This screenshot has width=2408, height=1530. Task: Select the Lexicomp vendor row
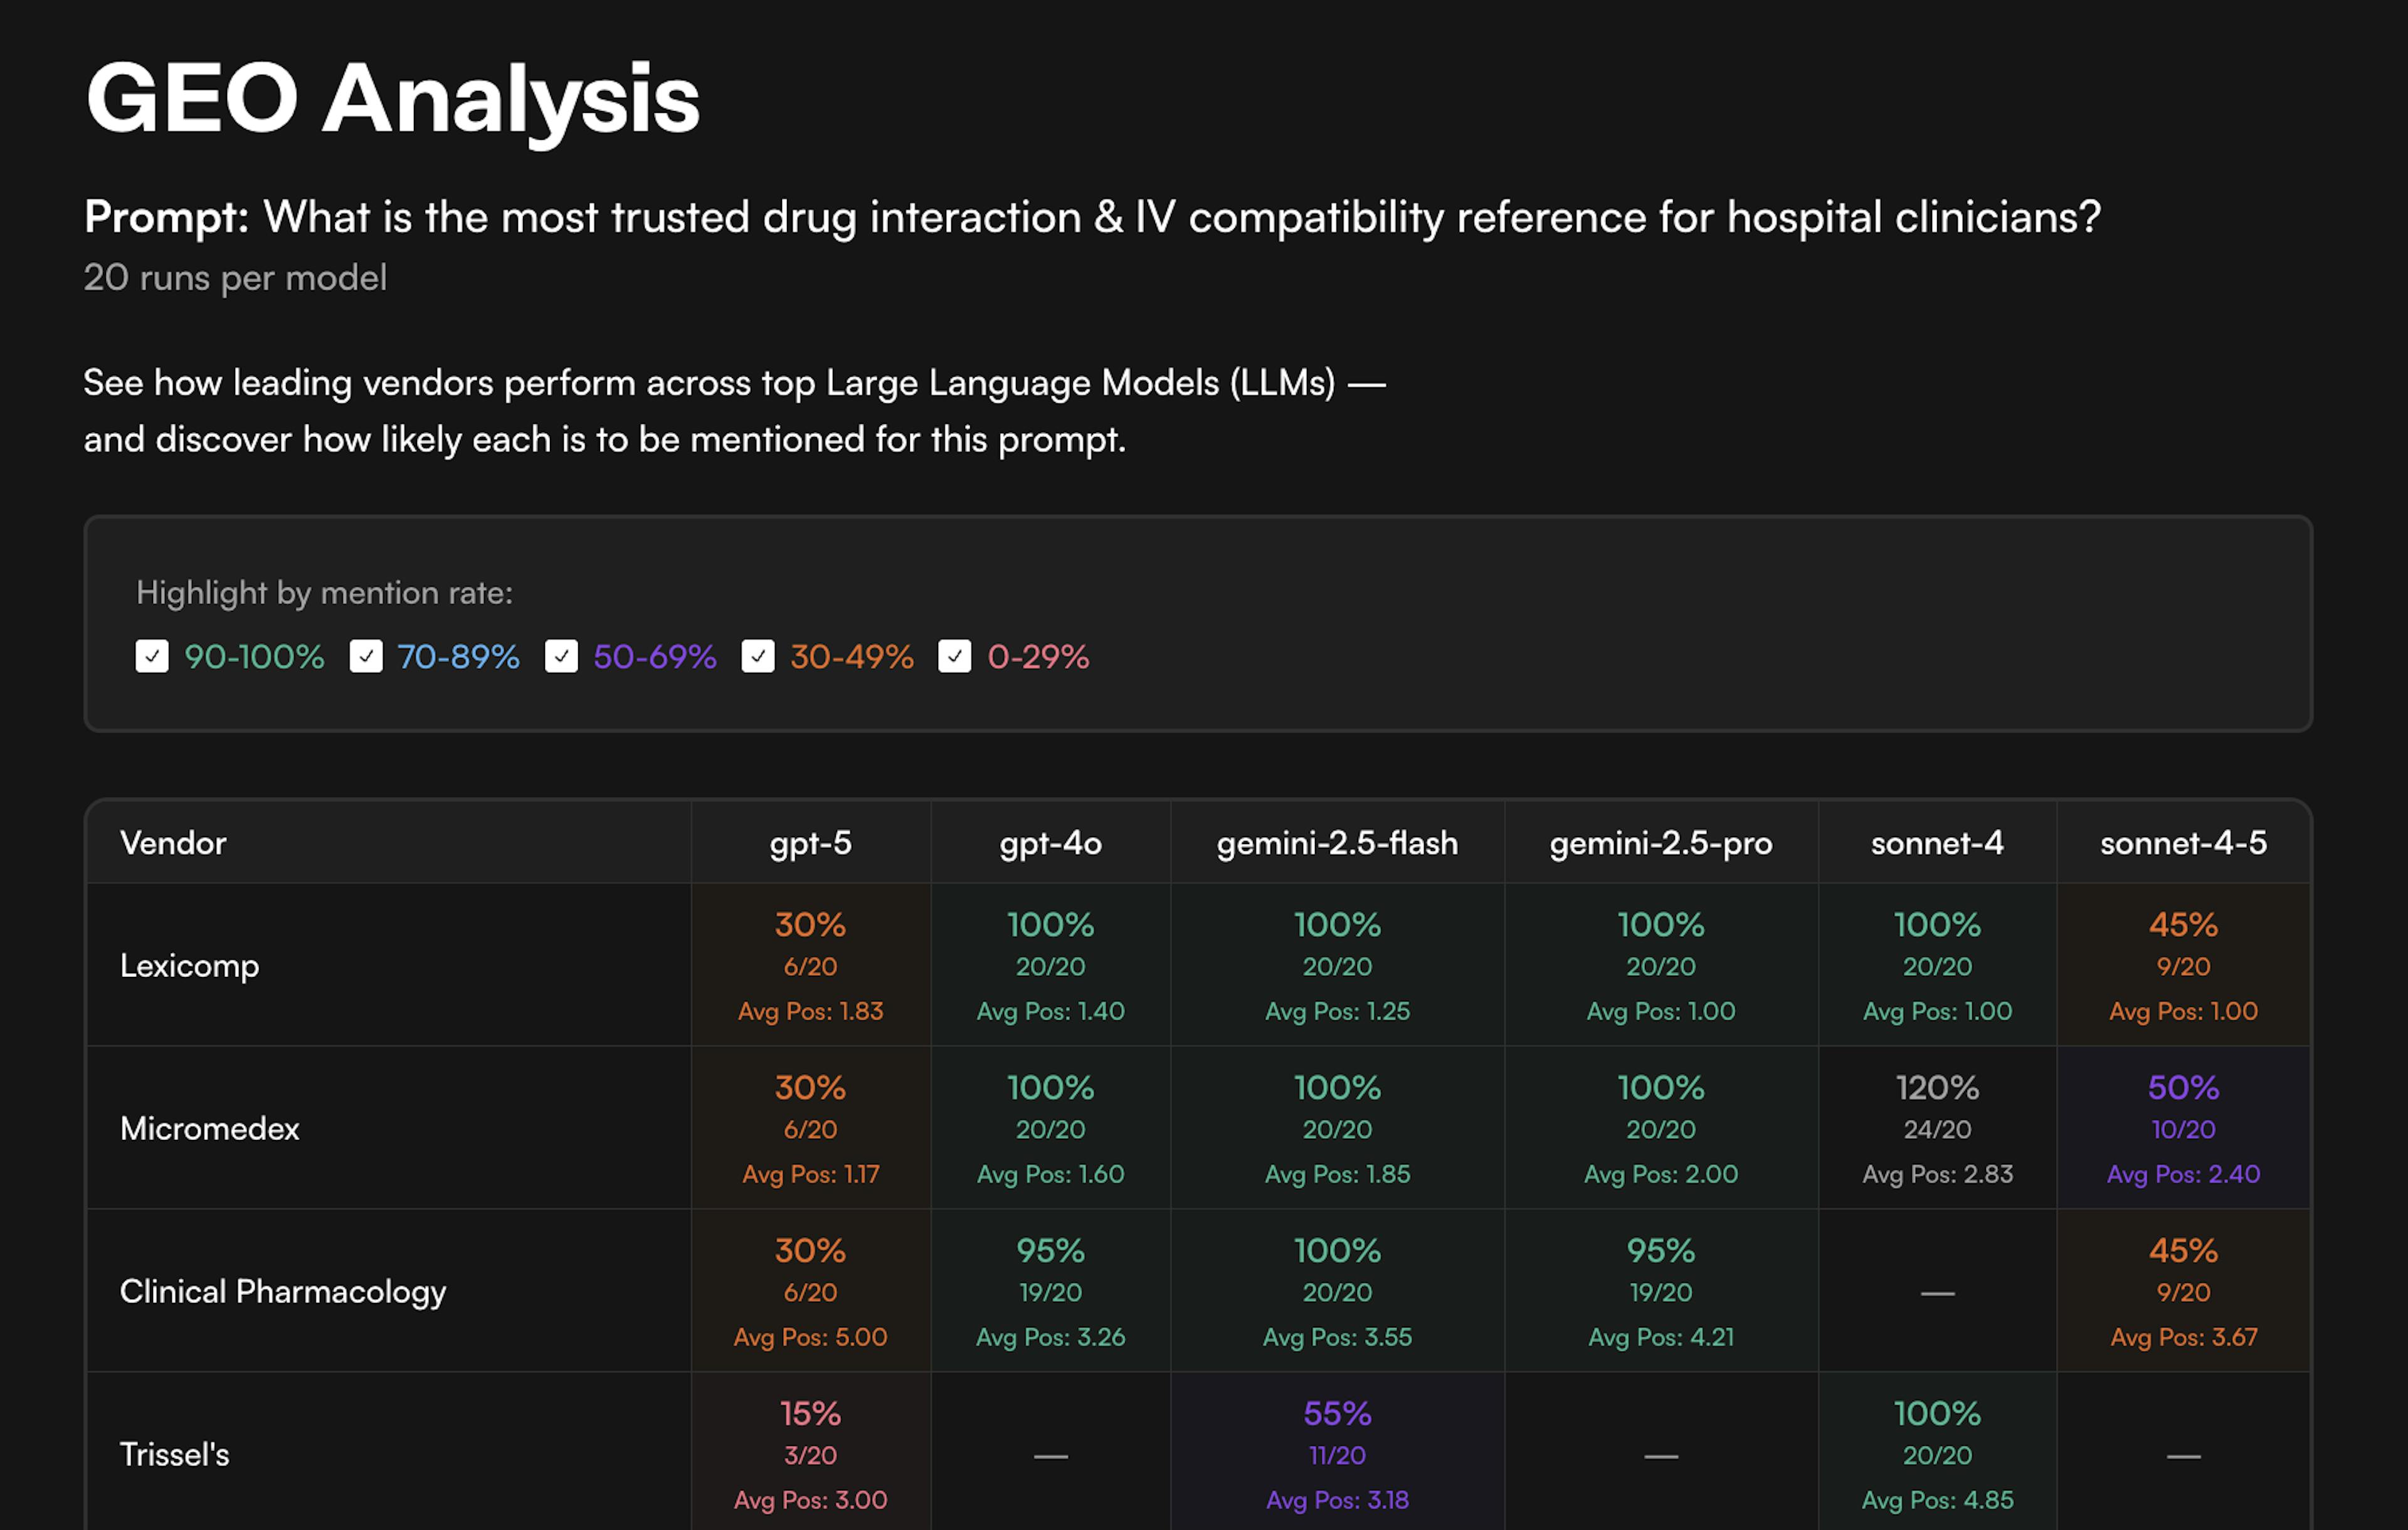tap(190, 966)
